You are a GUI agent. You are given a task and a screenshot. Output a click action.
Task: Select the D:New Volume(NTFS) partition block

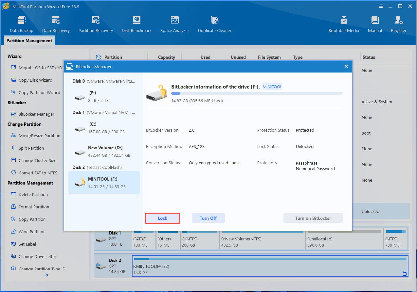pos(262,239)
